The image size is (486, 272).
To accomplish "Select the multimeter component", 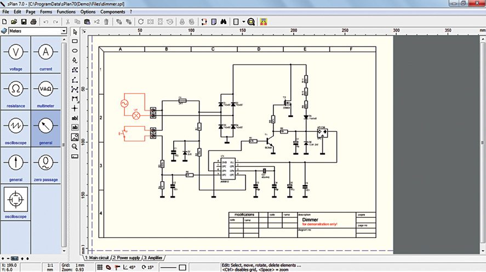I will pos(45,91).
